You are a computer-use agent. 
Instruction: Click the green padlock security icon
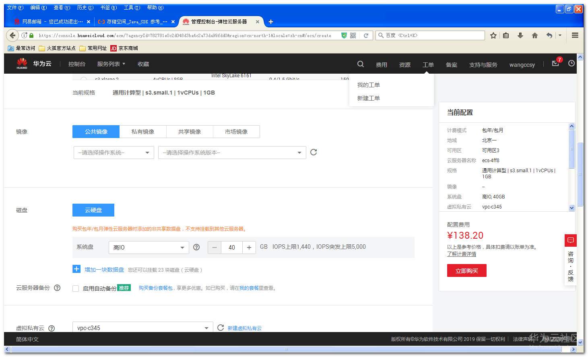click(x=31, y=35)
